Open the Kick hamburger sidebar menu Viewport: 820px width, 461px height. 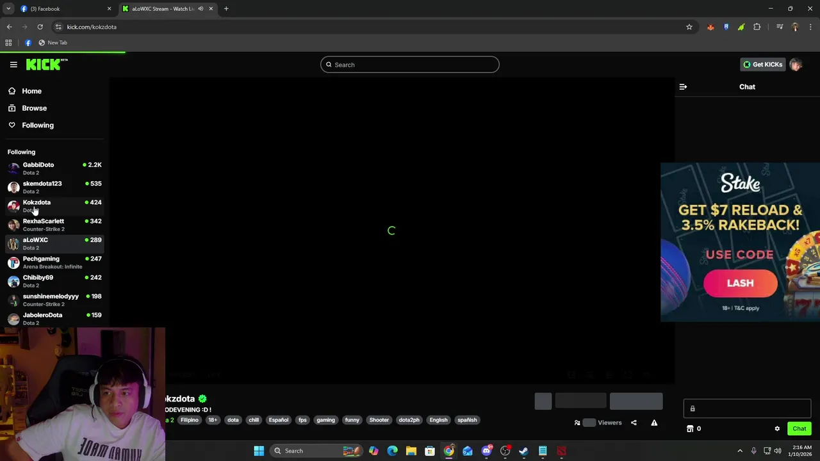(x=13, y=65)
